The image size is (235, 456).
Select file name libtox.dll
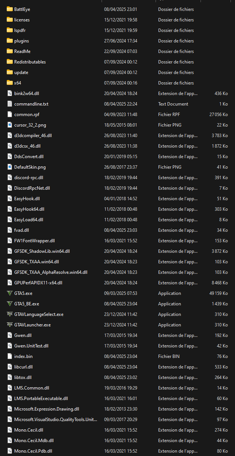coord(23,377)
